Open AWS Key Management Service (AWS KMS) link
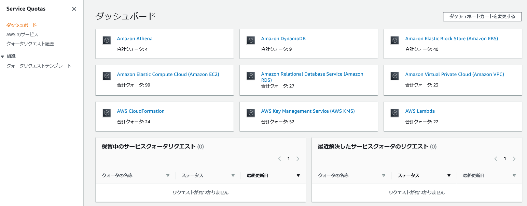 pos(308,111)
